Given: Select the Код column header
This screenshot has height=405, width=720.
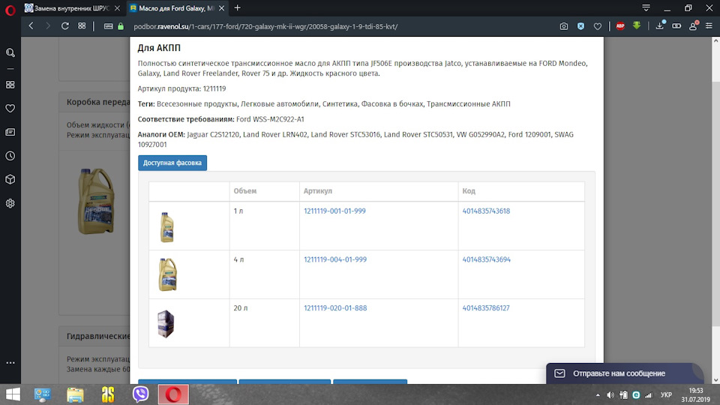Looking at the screenshot, I should point(469,191).
